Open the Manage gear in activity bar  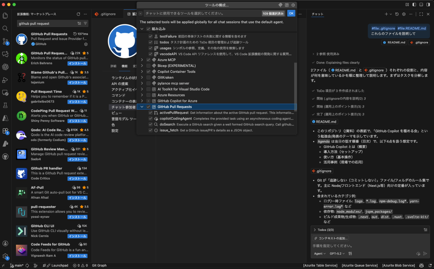[5, 256]
